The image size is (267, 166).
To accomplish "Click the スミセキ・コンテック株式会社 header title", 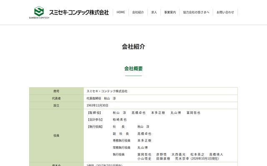I will [79, 12].
